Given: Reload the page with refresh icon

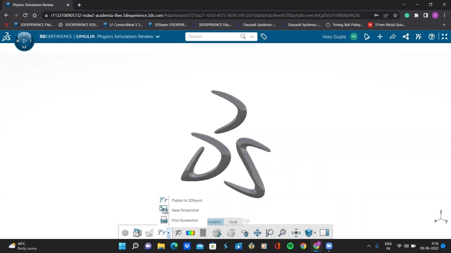Looking at the screenshot, I should pyautogui.click(x=25, y=15).
